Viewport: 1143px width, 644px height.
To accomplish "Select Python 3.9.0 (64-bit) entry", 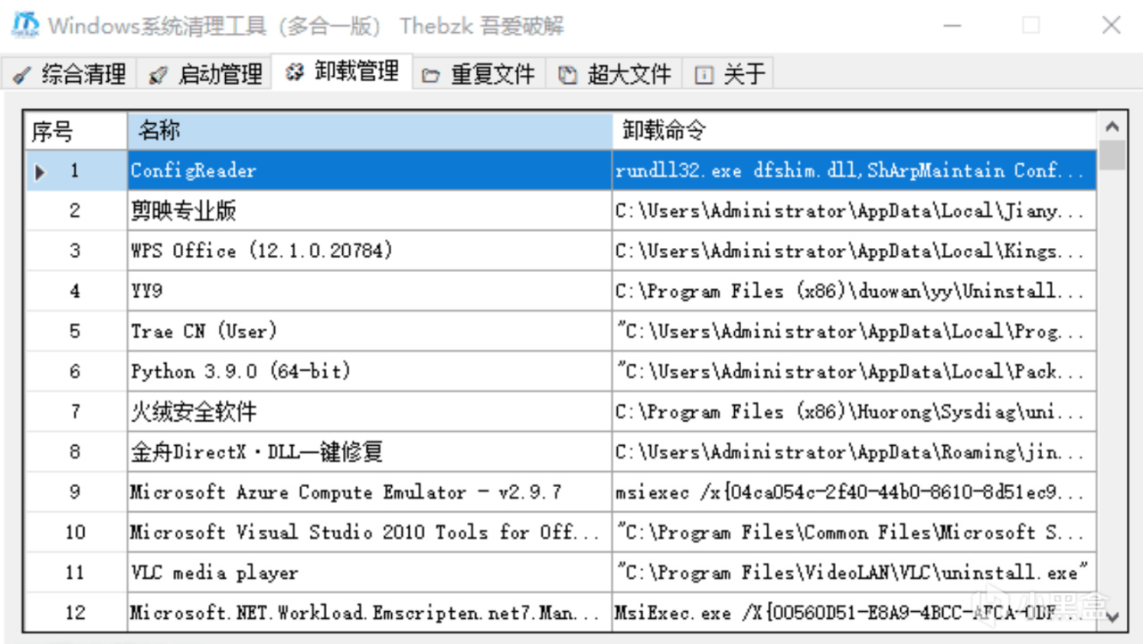I will point(370,371).
